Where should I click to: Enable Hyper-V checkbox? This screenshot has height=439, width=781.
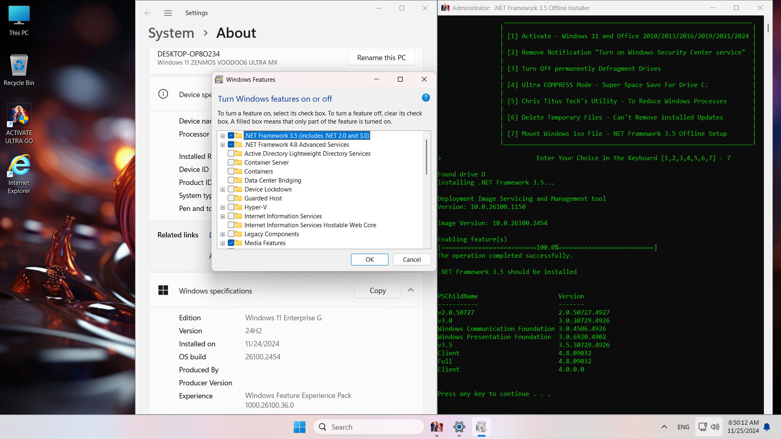pos(231,207)
